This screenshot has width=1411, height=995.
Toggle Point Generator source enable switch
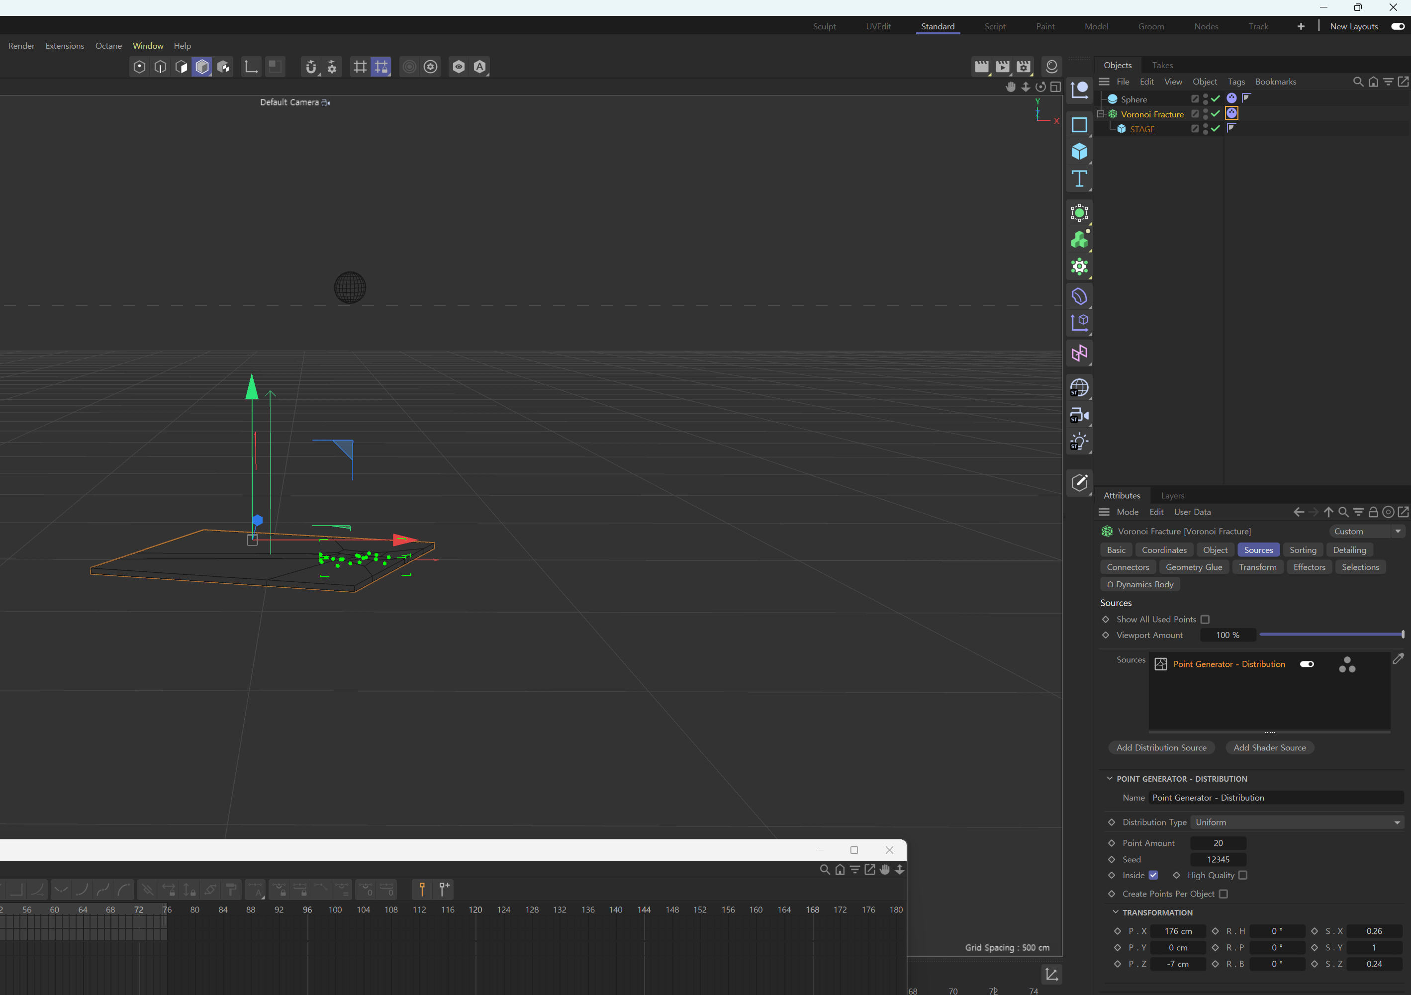click(x=1307, y=664)
